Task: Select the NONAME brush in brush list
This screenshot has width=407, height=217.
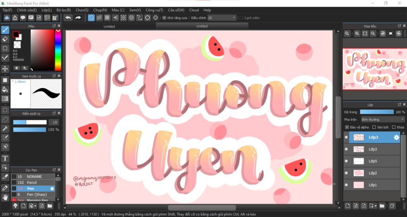Action: [33, 176]
